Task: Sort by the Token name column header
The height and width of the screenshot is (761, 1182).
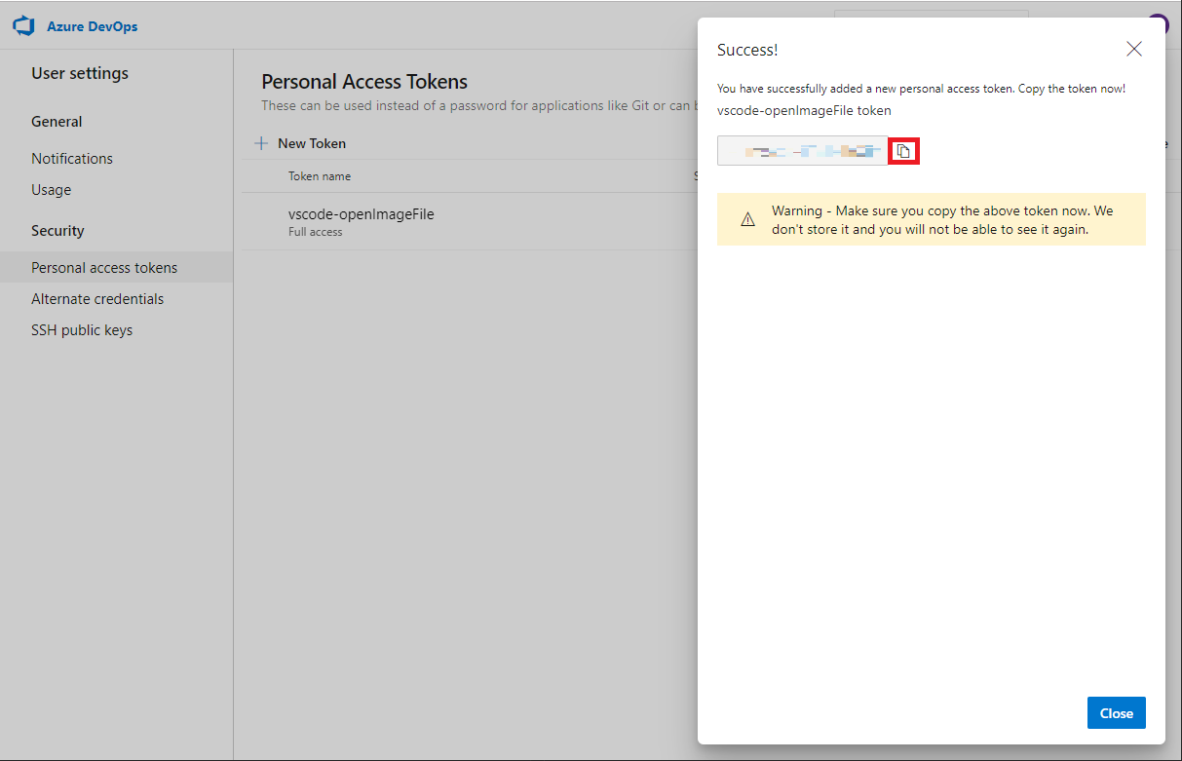Action: click(320, 176)
